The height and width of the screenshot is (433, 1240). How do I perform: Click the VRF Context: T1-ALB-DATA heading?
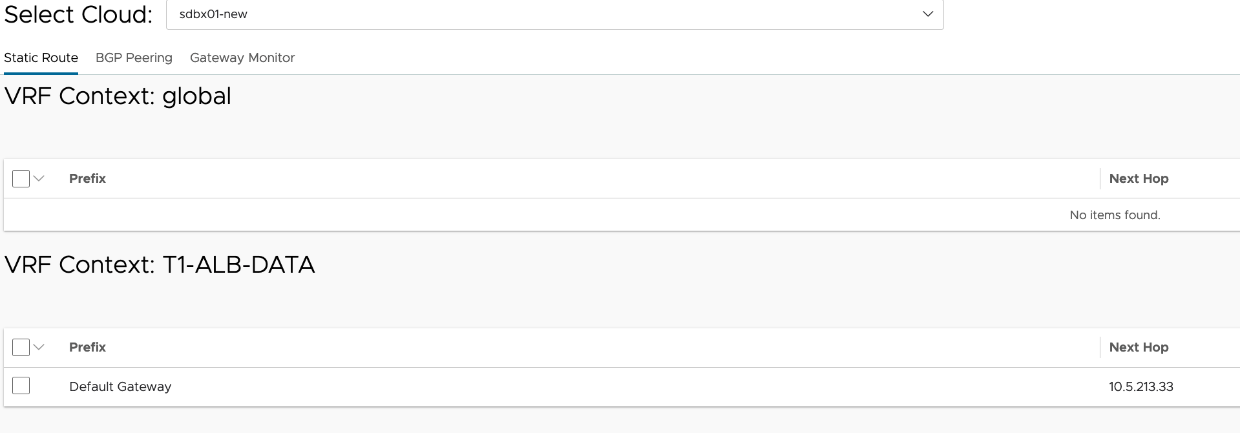pyautogui.click(x=160, y=265)
